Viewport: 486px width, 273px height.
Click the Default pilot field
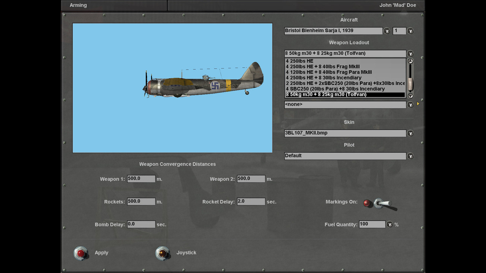coord(345,156)
